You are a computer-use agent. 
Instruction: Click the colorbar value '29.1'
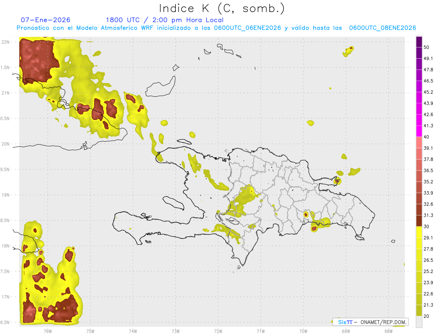pyautogui.click(x=428, y=238)
